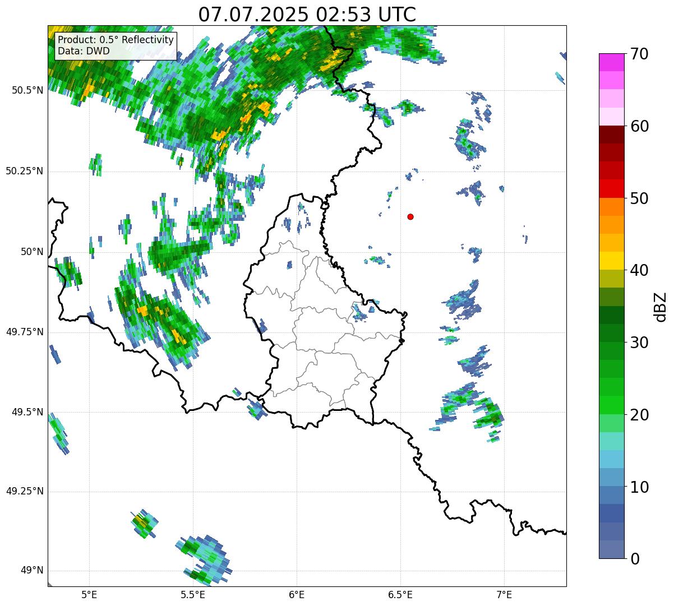Click the latitude label "49°N"
674x606 pixels.
(31, 571)
